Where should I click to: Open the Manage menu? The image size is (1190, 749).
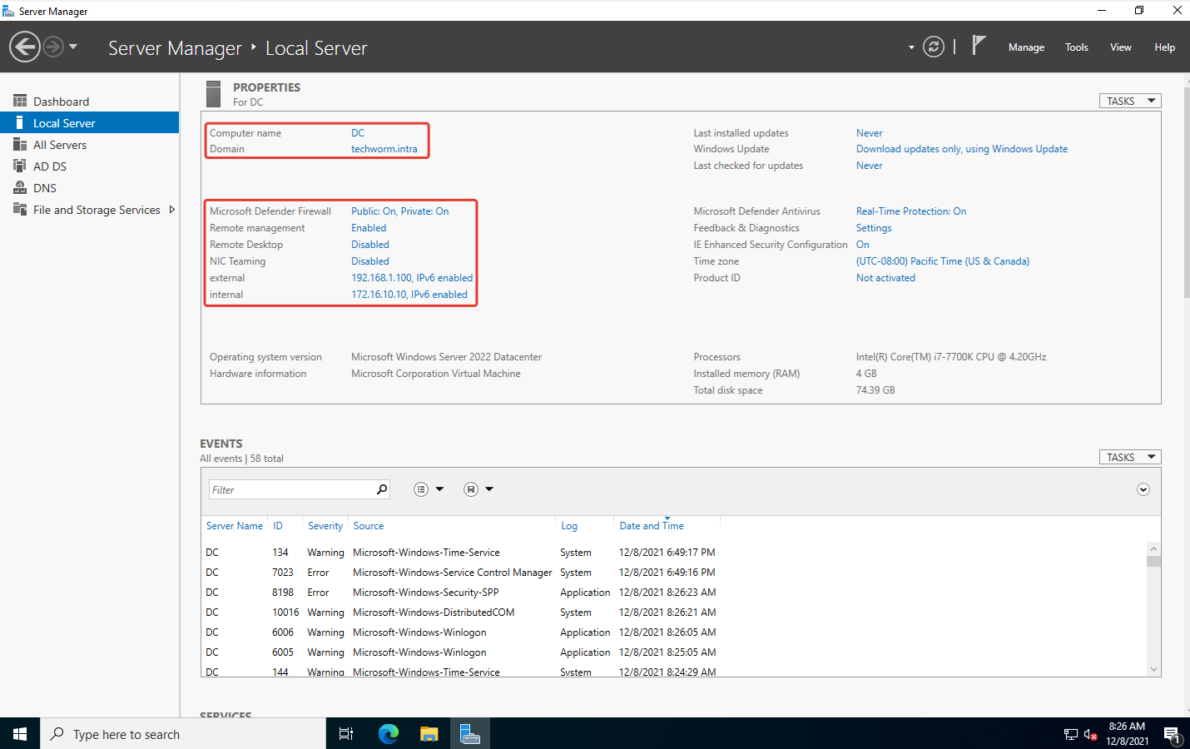[1026, 47]
